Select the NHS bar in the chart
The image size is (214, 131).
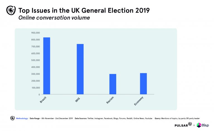click(80, 69)
